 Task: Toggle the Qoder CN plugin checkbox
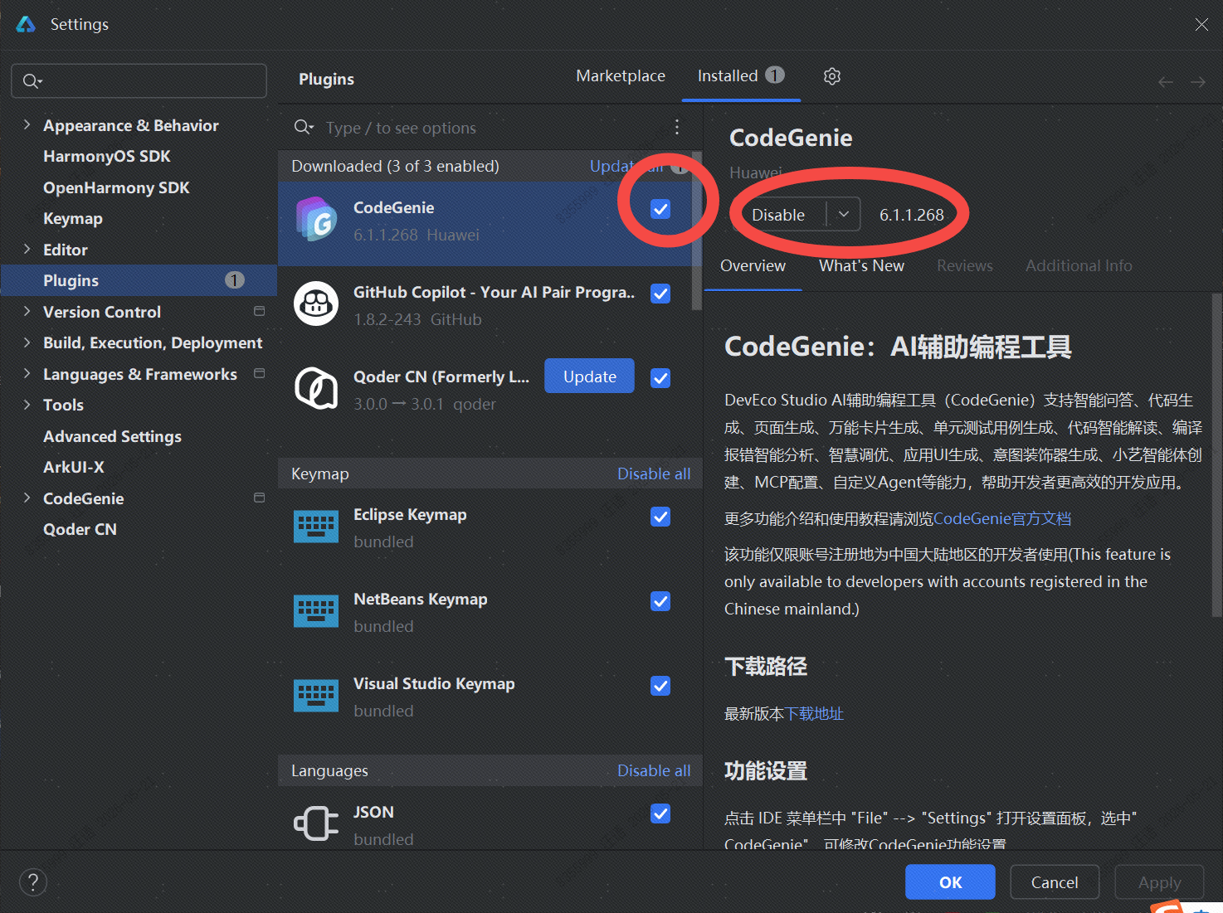660,378
